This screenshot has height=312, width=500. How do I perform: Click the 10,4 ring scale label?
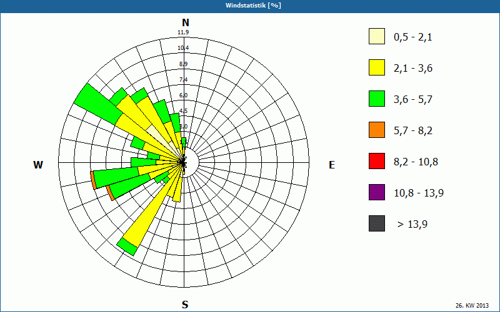tap(183, 48)
